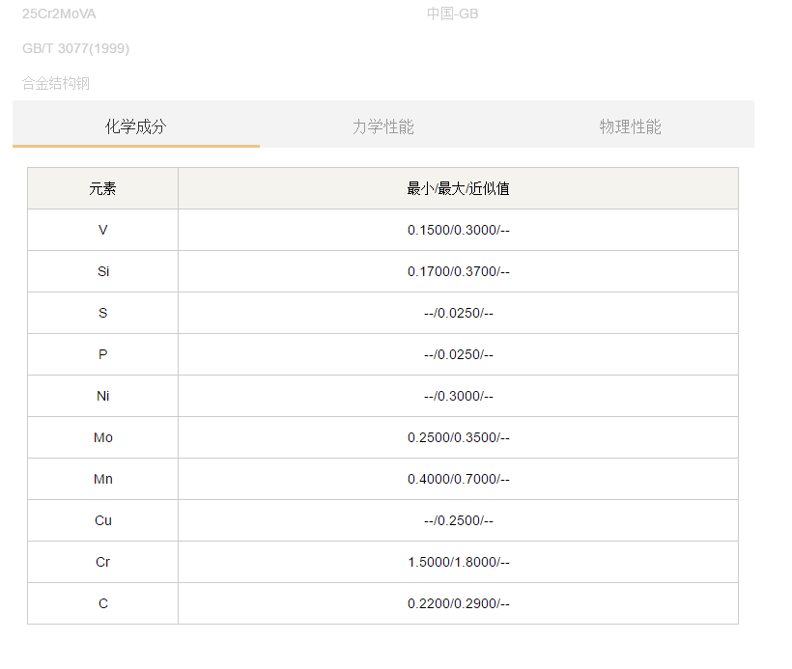This screenshot has height=669, width=792.
Task: Click the Si element cell
Action: 102,271
